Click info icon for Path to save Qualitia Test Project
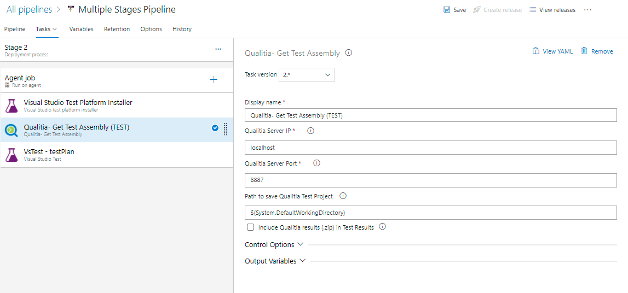628x293 pixels. [343, 196]
